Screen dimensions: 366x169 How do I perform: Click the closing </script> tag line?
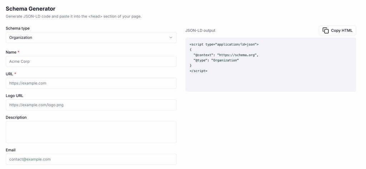pos(198,71)
